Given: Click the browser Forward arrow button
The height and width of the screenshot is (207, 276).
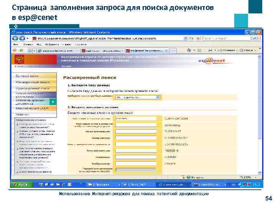Looking at the screenshot, I should click(x=22, y=38).
